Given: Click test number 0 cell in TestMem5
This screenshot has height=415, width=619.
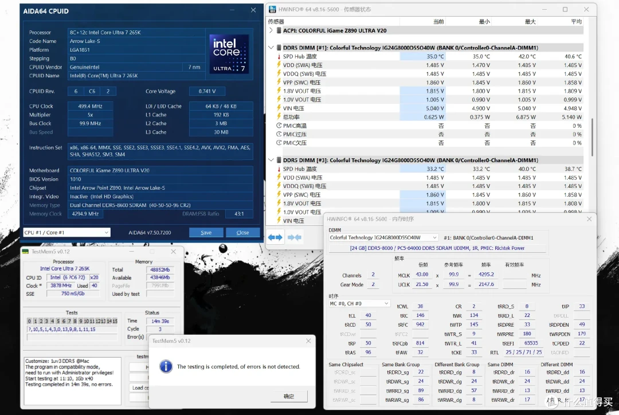Looking at the screenshot, I should (x=29, y=321).
